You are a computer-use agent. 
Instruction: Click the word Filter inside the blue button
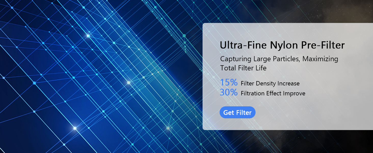pyautogui.click(x=244, y=112)
